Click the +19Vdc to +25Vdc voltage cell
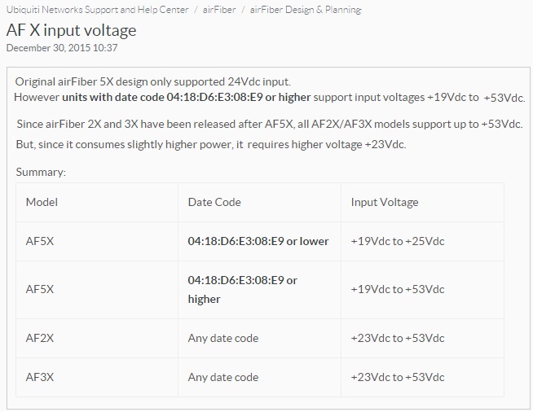533x412 pixels. coord(398,241)
